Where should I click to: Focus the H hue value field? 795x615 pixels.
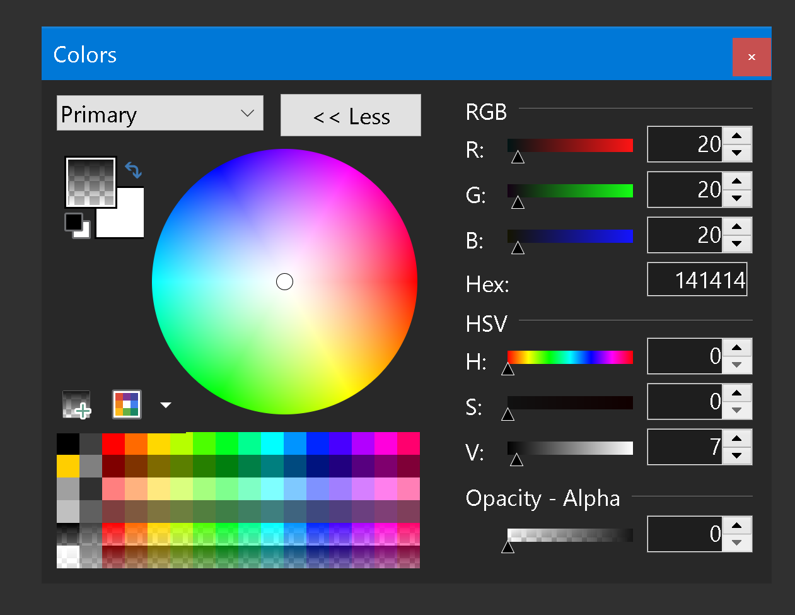[x=685, y=356]
